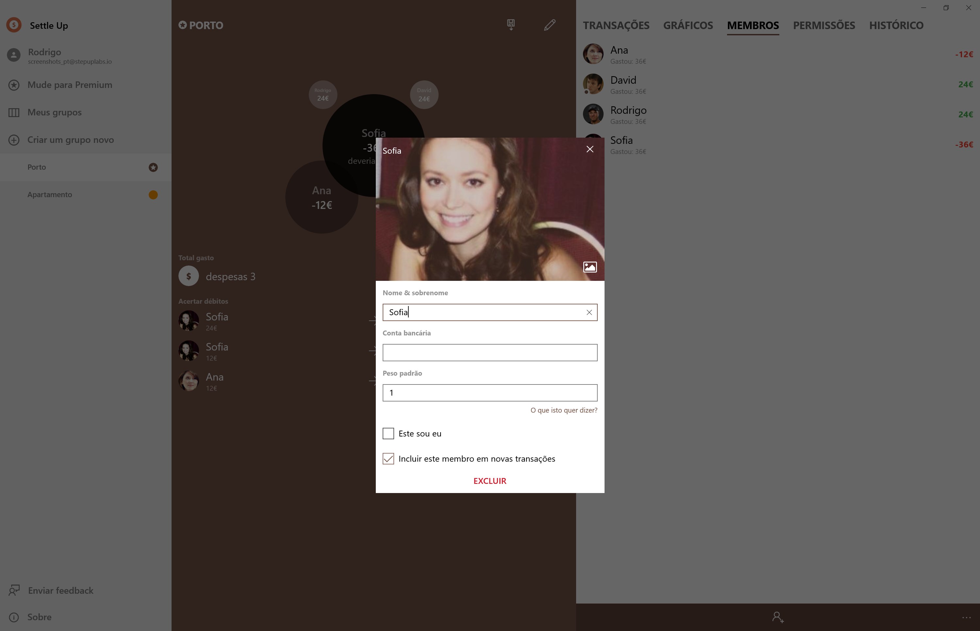The image size is (980, 631).
Task: Click the Meus grupos columns icon
Action: pyautogui.click(x=14, y=112)
